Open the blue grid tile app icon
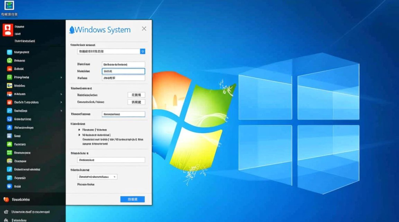 (x=9, y=52)
